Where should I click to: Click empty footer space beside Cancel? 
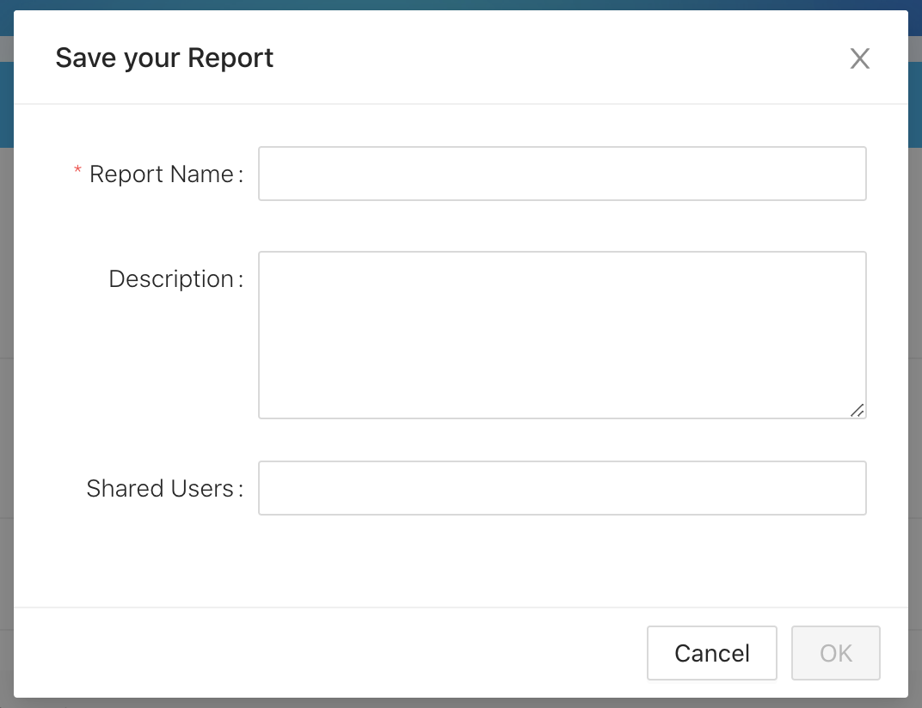tap(344, 653)
